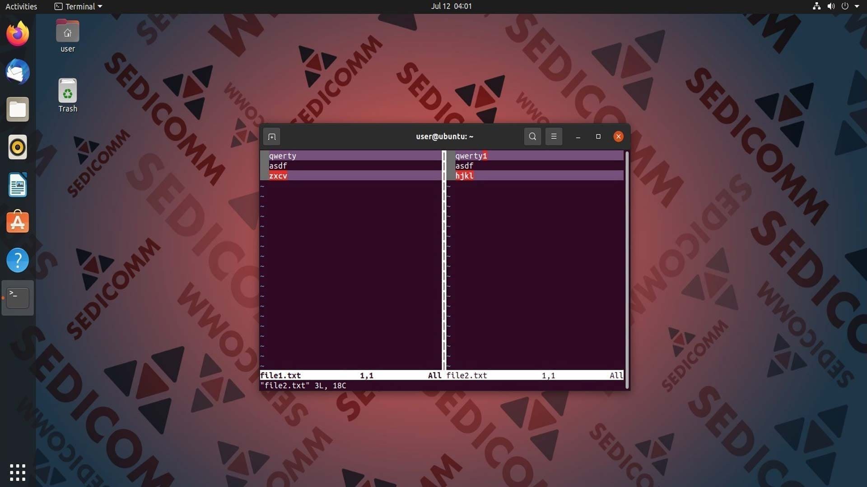Open Help from the dock
The image size is (867, 487).
[18, 260]
